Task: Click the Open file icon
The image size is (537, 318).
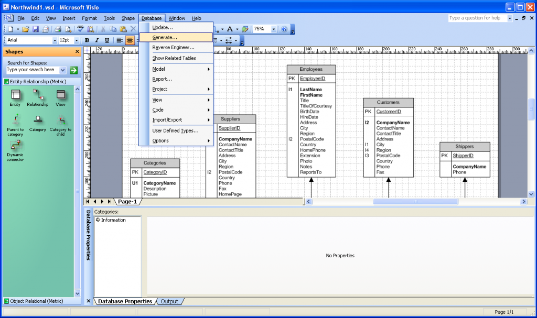Action: coord(26,29)
